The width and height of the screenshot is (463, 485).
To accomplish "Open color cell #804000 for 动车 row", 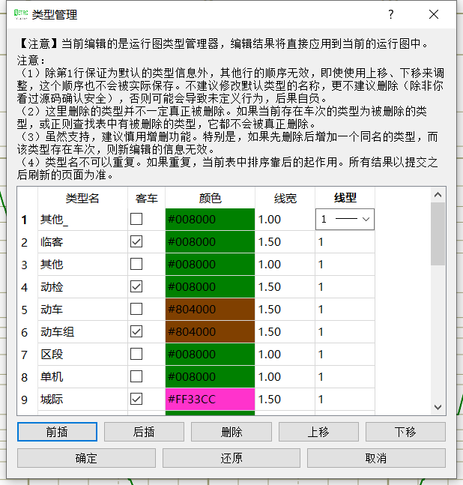I will (210, 309).
